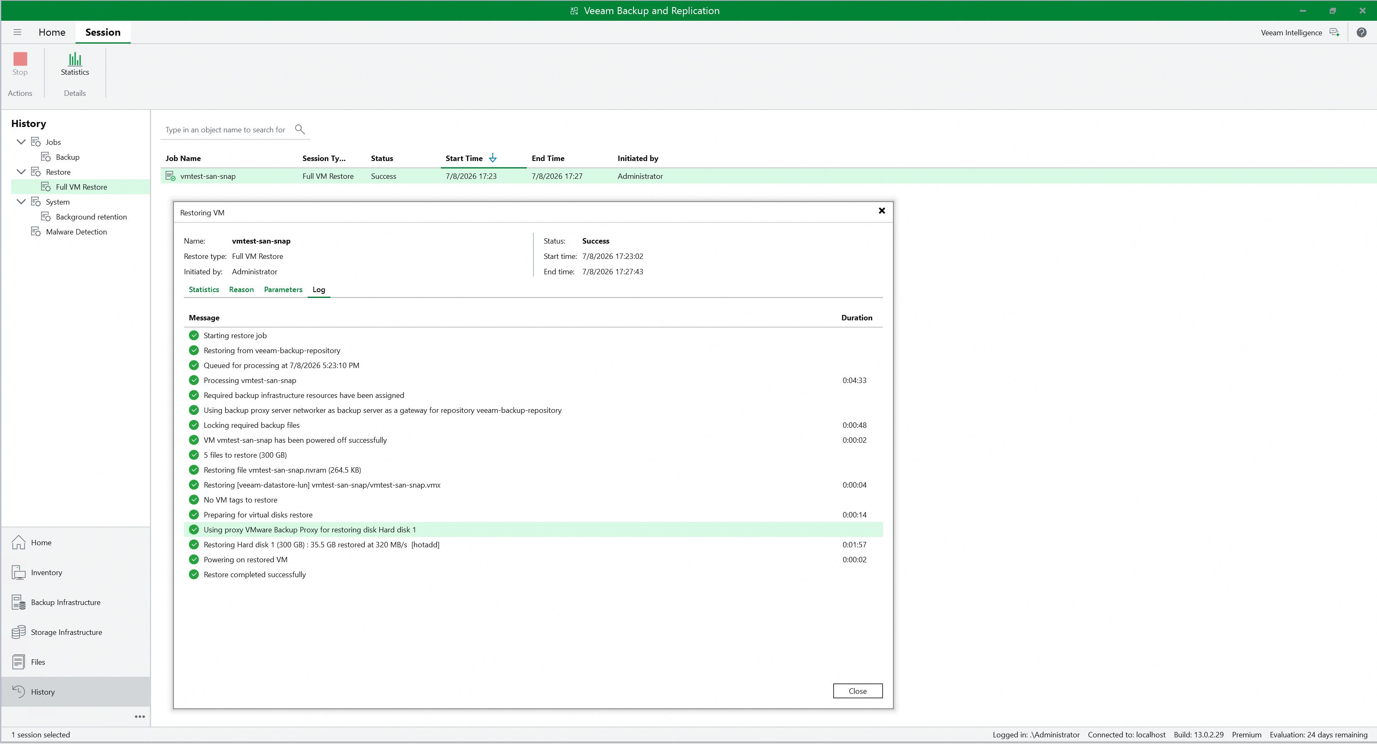Select Background retention tree item
The height and width of the screenshot is (744, 1377).
click(91, 217)
